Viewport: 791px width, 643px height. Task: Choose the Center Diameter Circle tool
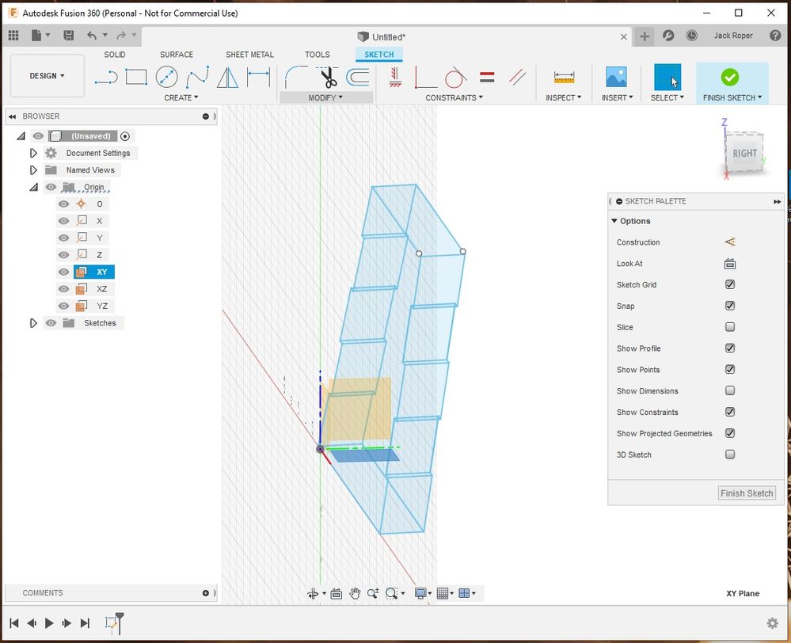tap(166, 77)
